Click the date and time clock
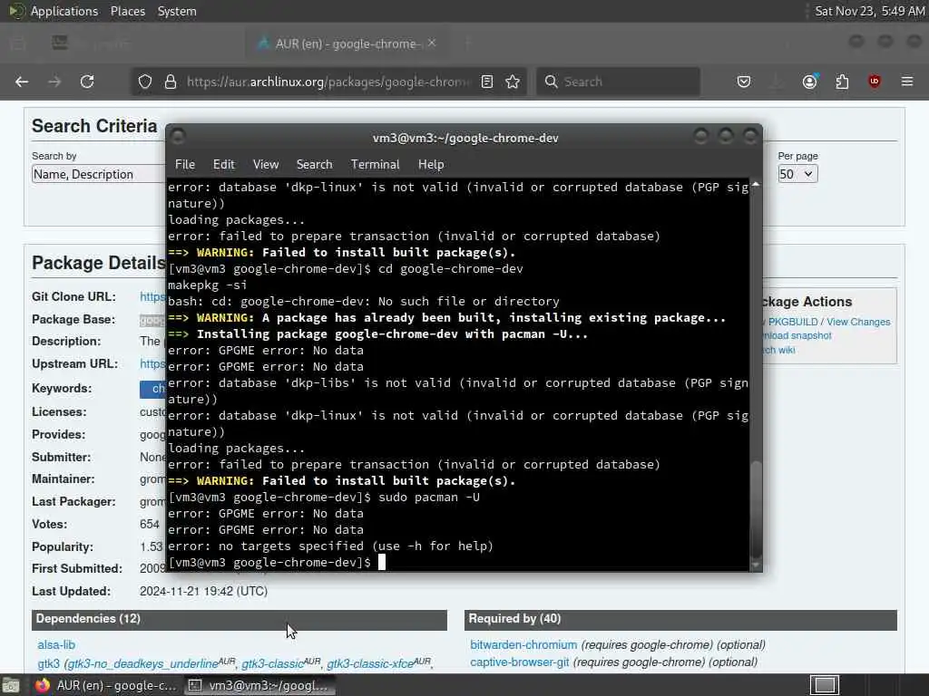 pyautogui.click(x=869, y=11)
